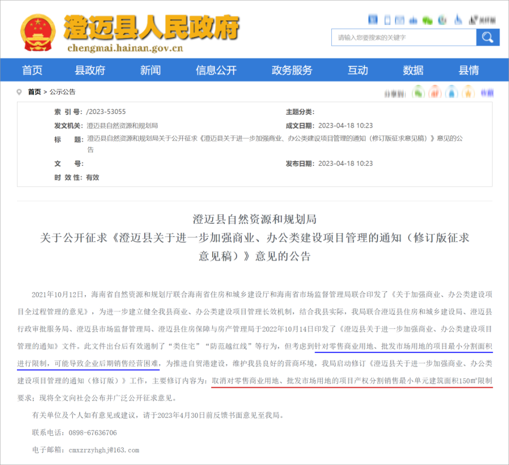509x465 pixels.
Task: Open the 新闻 navigation menu item
Action: pos(150,70)
